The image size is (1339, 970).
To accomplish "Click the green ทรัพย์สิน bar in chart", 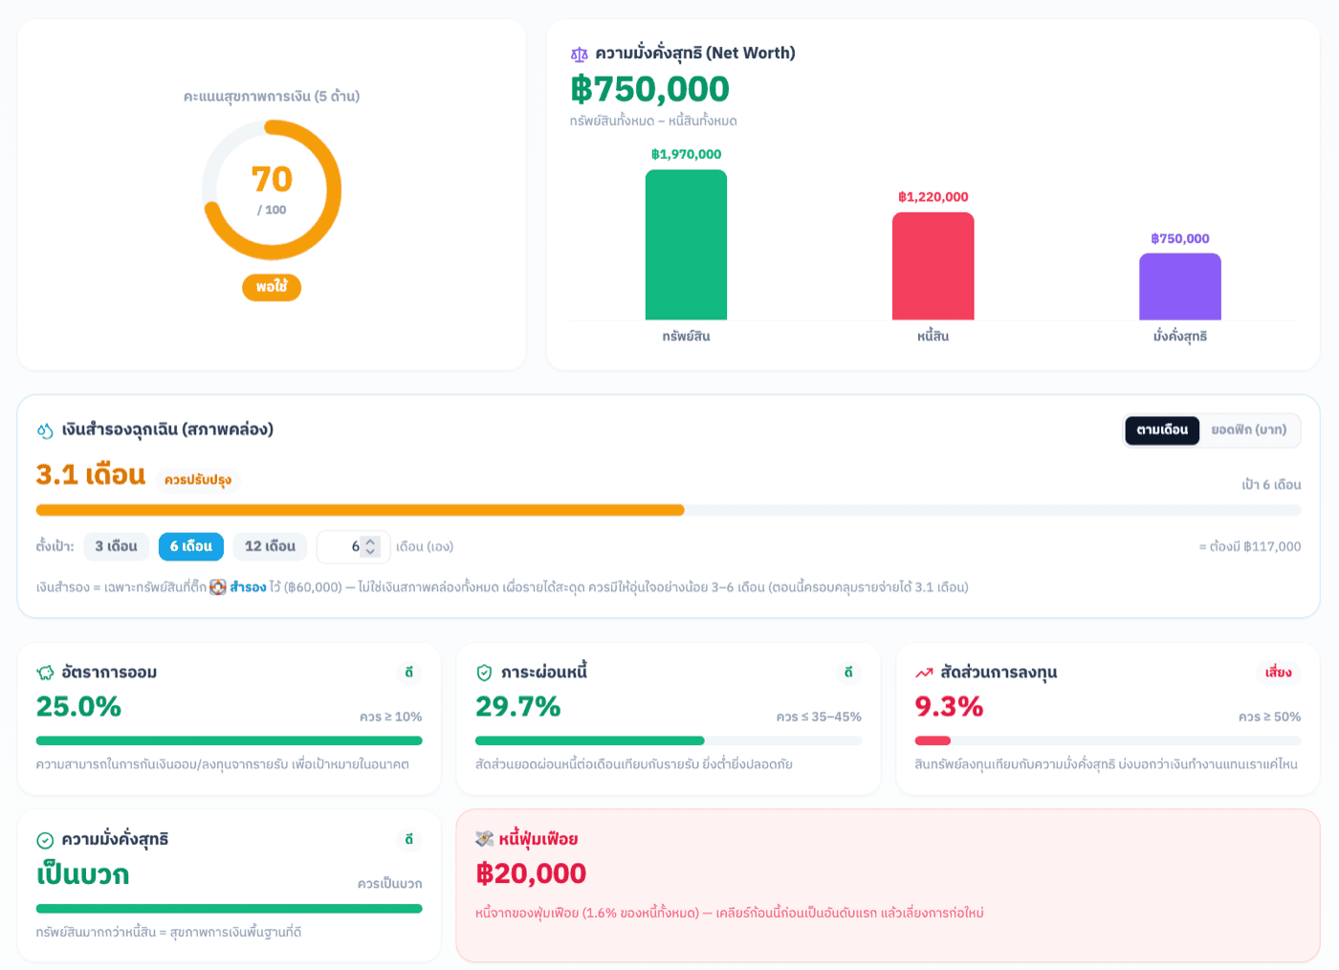I will (686, 245).
